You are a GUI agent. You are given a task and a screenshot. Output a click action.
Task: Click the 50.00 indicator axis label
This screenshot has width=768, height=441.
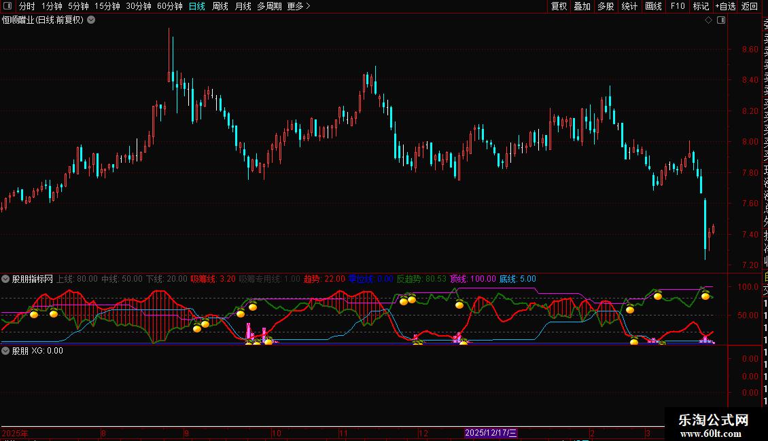click(748, 315)
